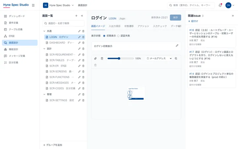
Task: Click the 紐付け link to attach an issue
Action: pos(193,21)
